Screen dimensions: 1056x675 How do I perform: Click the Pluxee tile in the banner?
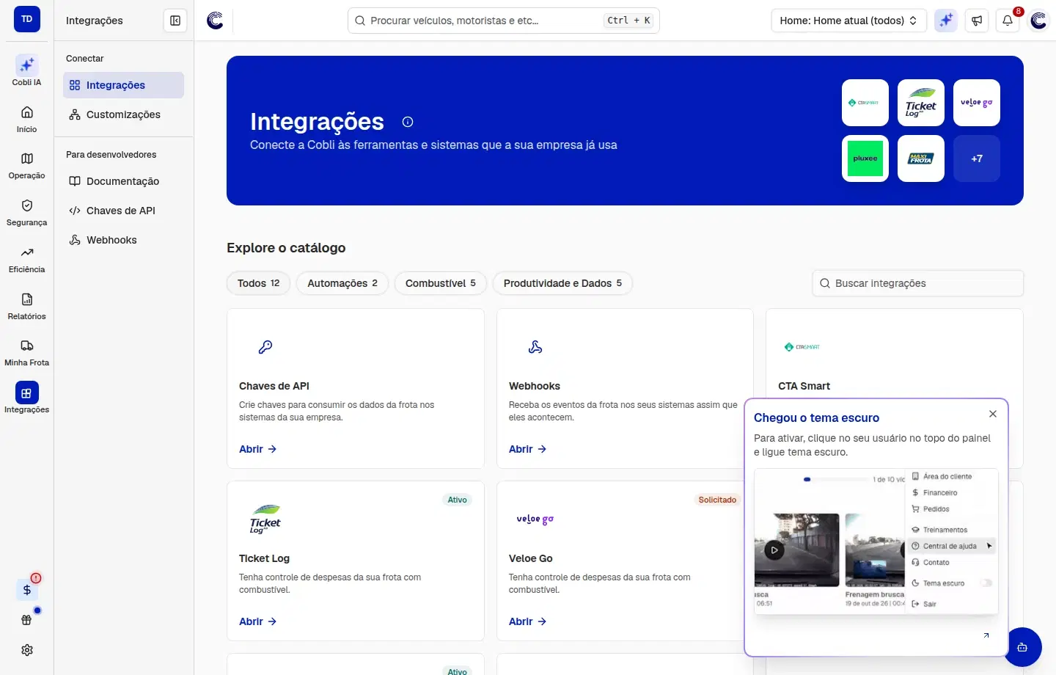click(865, 158)
